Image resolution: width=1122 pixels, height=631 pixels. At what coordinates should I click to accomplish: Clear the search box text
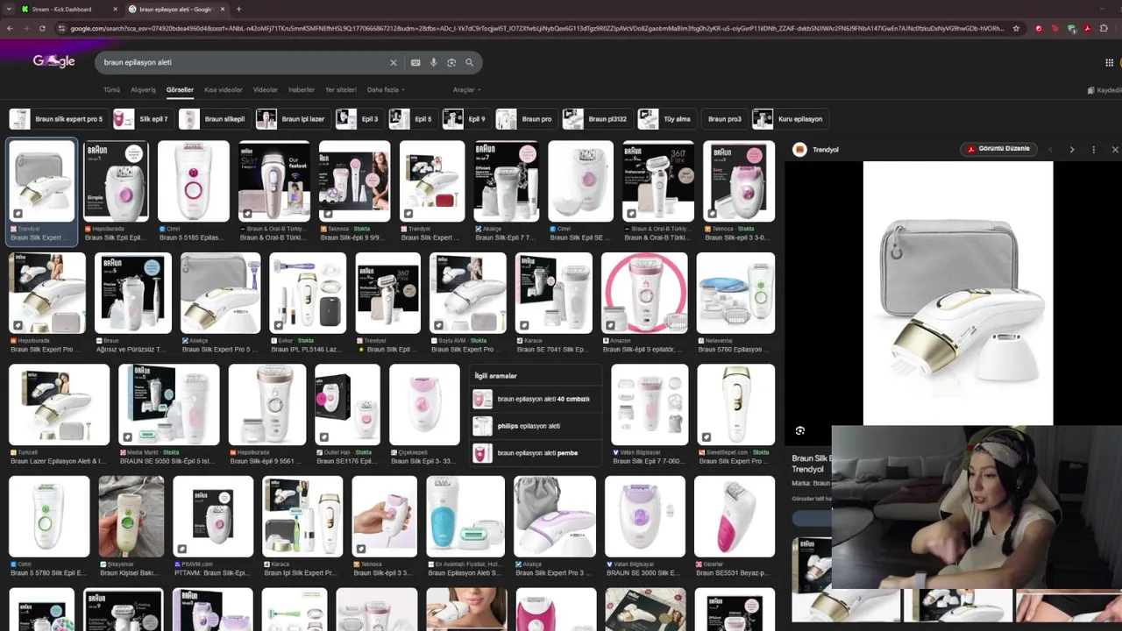394,62
